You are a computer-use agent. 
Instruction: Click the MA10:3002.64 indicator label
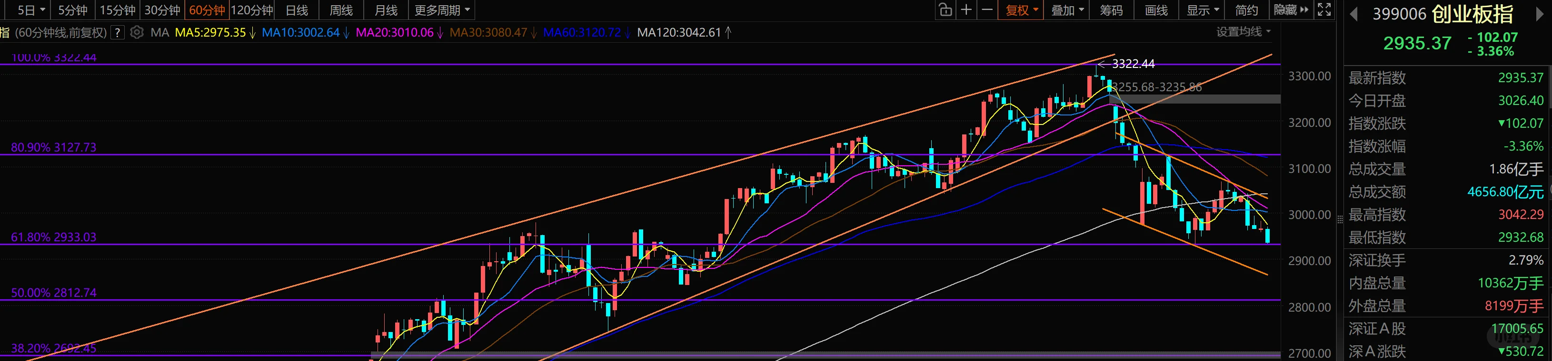pos(300,32)
